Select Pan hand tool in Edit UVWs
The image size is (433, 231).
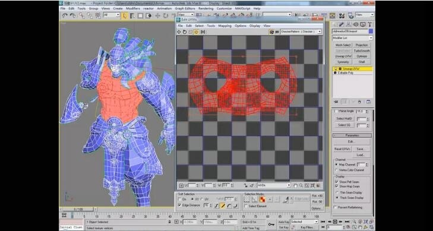coord(295,185)
